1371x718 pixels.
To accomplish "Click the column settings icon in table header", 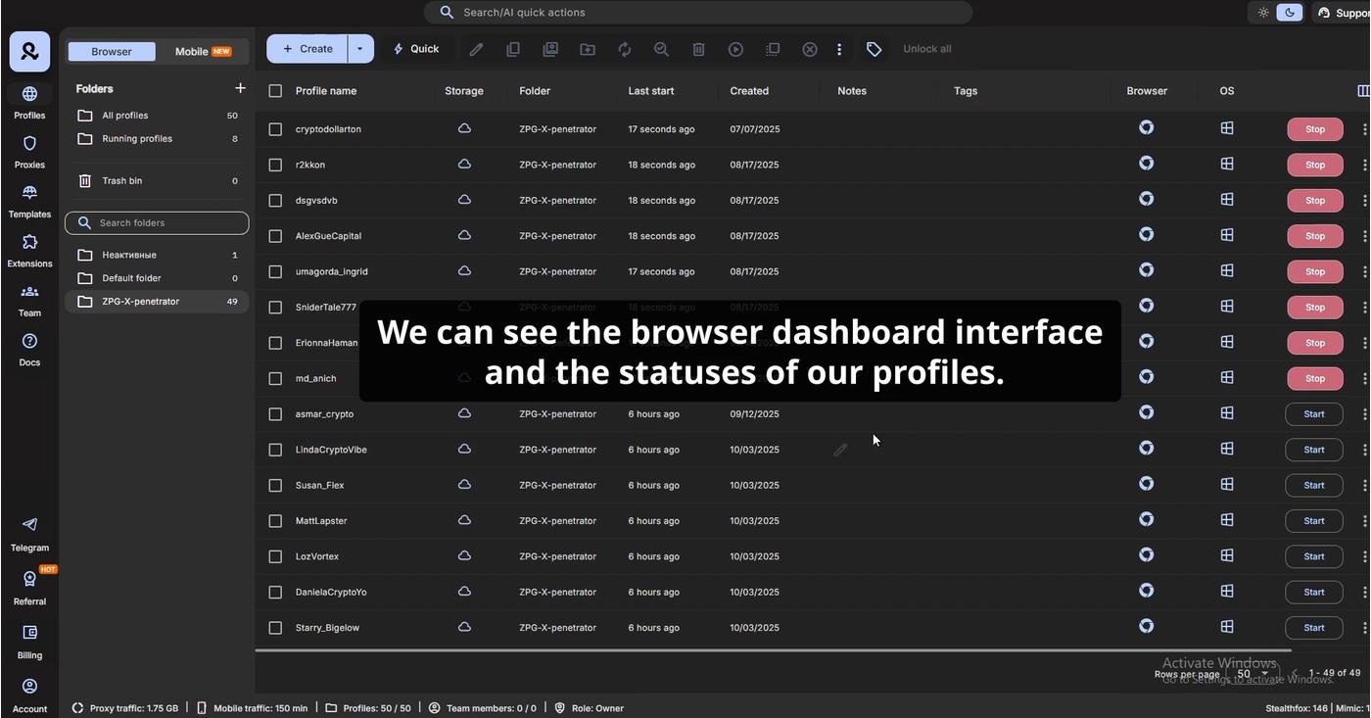I will pyautogui.click(x=1363, y=91).
